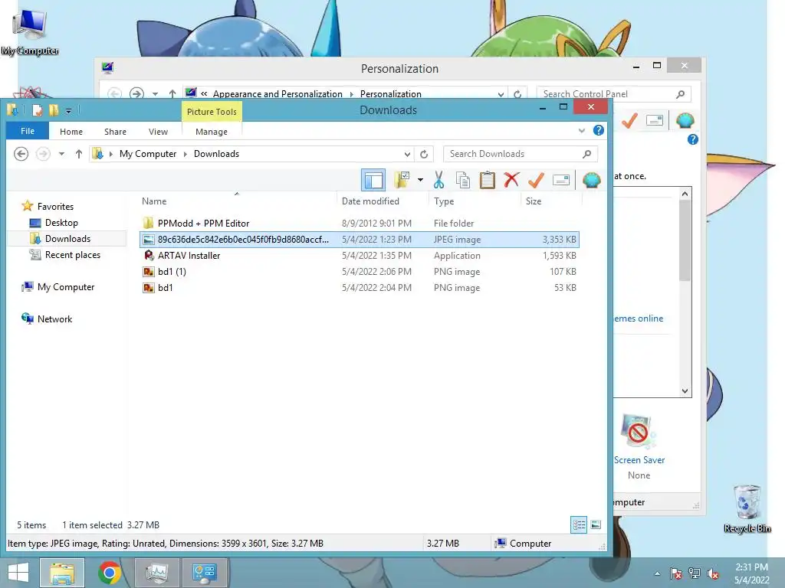Open the Windows Start button
The height and width of the screenshot is (588, 785).
tap(18, 573)
